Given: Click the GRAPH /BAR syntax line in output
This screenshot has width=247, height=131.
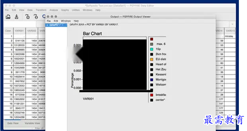Looking at the screenshot, I should click(x=94, y=24).
